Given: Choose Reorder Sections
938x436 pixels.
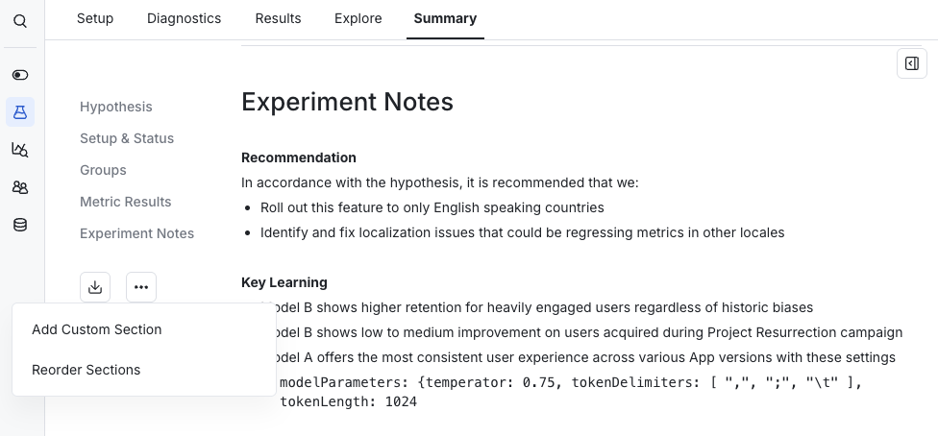Looking at the screenshot, I should click(86, 370).
